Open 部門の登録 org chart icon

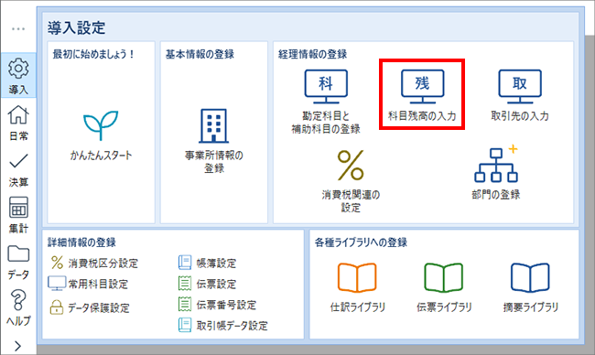[x=496, y=164]
